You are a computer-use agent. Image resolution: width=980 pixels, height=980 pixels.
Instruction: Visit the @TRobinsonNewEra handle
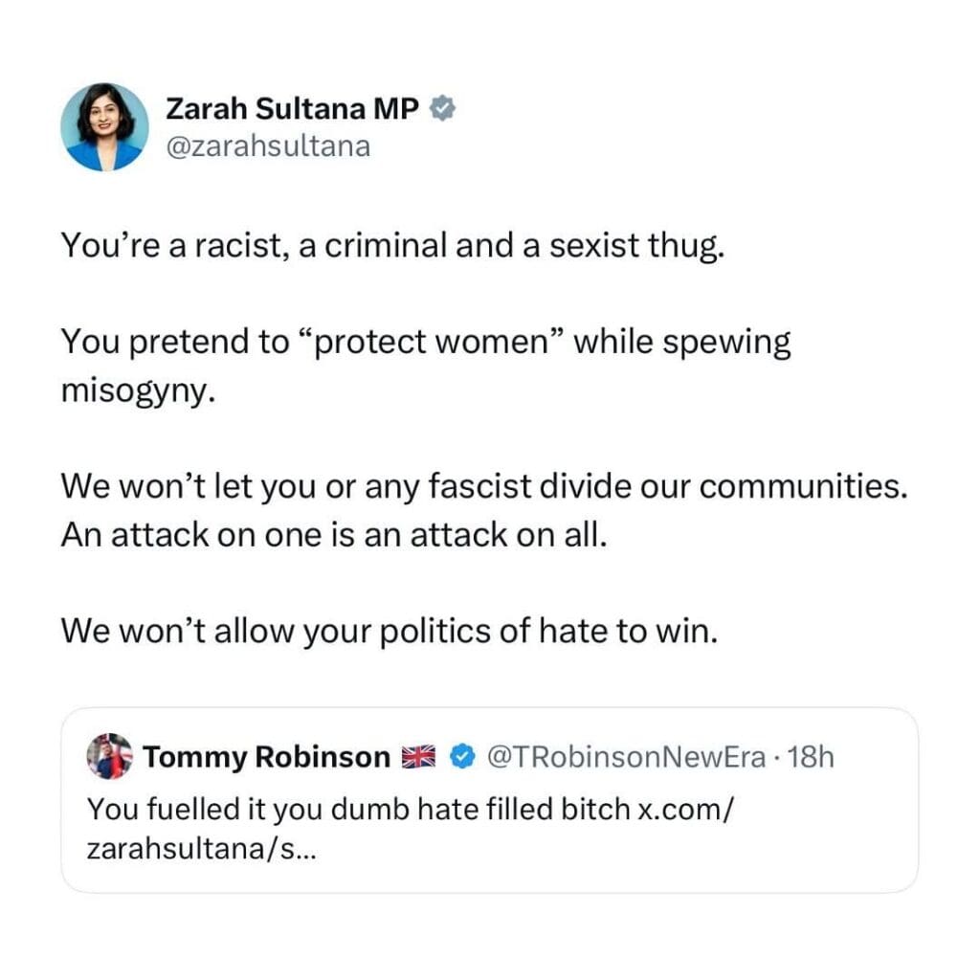click(x=627, y=758)
